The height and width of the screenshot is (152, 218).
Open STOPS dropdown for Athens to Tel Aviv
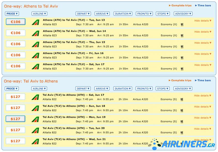(x=163, y=14)
